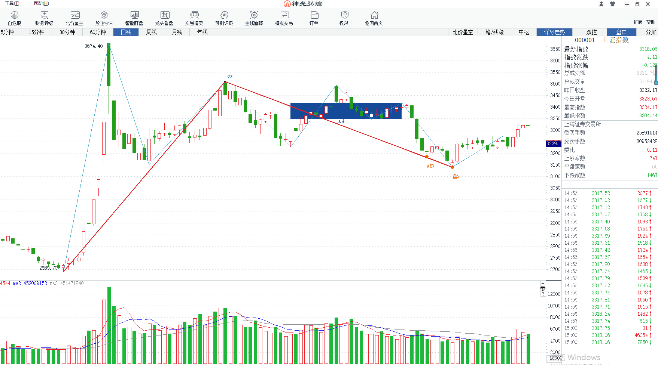The image size is (658, 365).
Task: Click the 扩展 extension link
Action: point(638,22)
